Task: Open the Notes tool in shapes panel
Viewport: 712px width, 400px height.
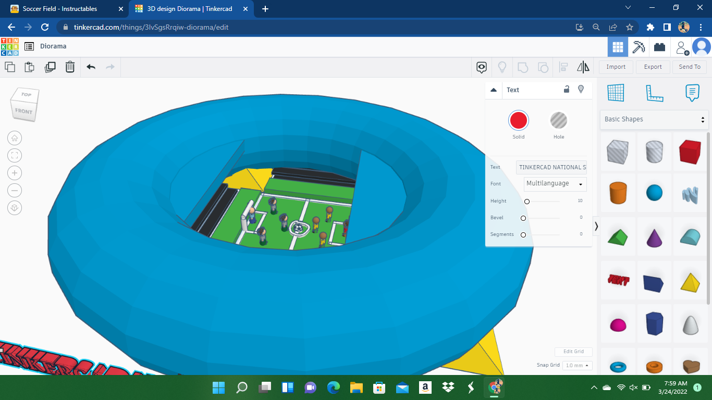Action: (x=692, y=93)
